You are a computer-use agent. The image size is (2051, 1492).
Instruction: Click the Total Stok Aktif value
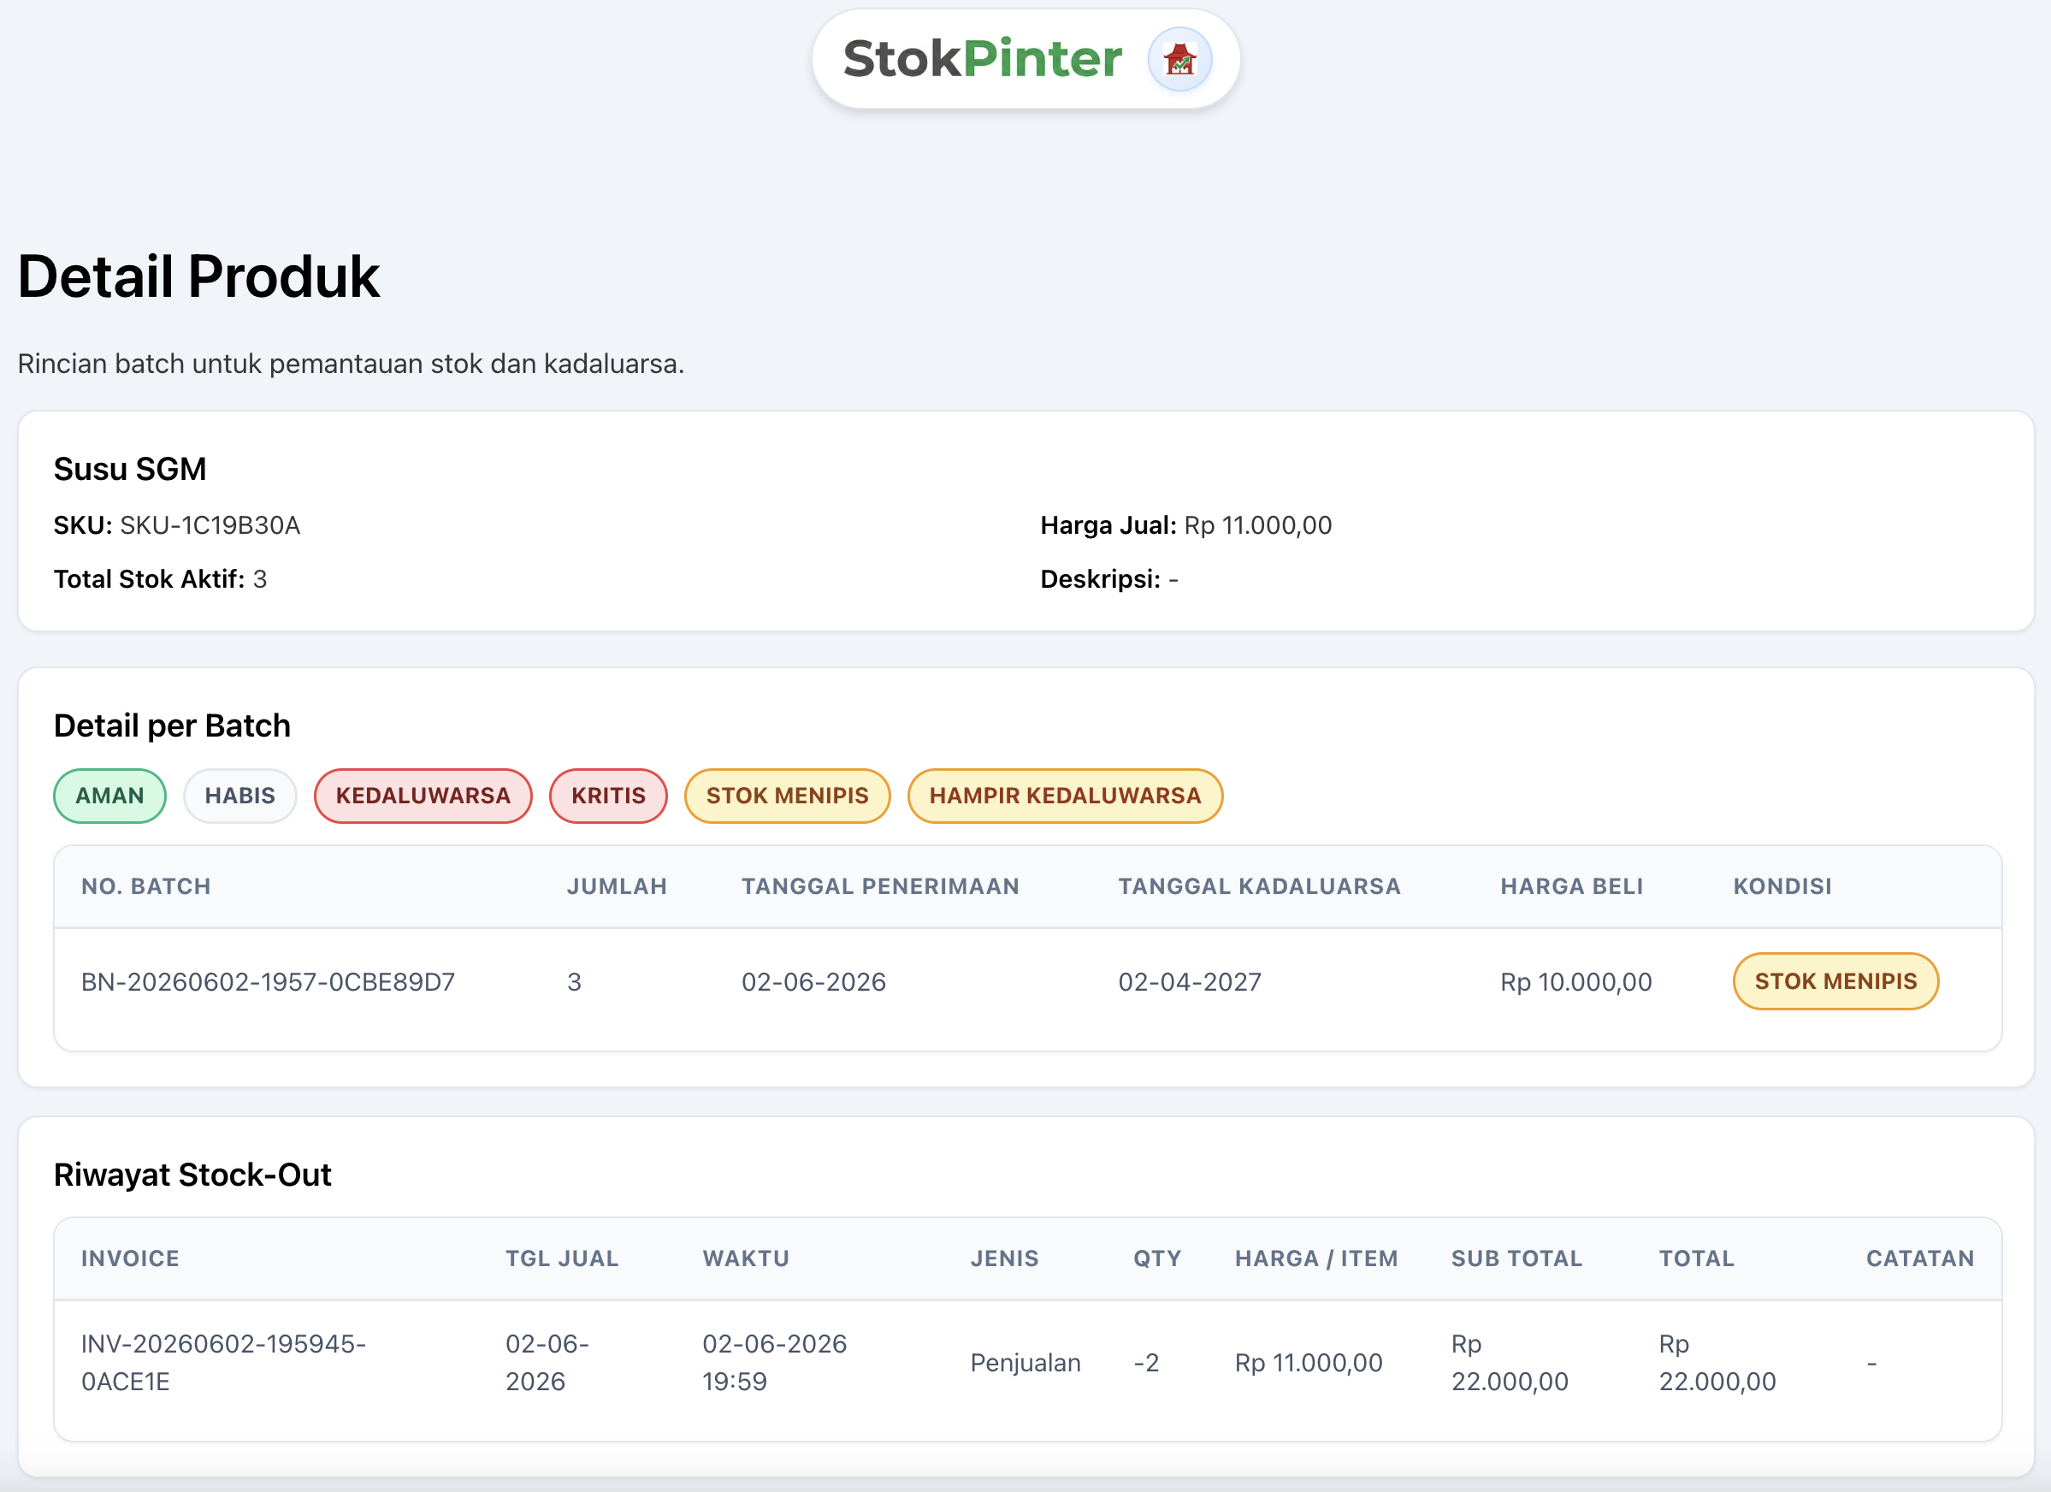coord(259,578)
